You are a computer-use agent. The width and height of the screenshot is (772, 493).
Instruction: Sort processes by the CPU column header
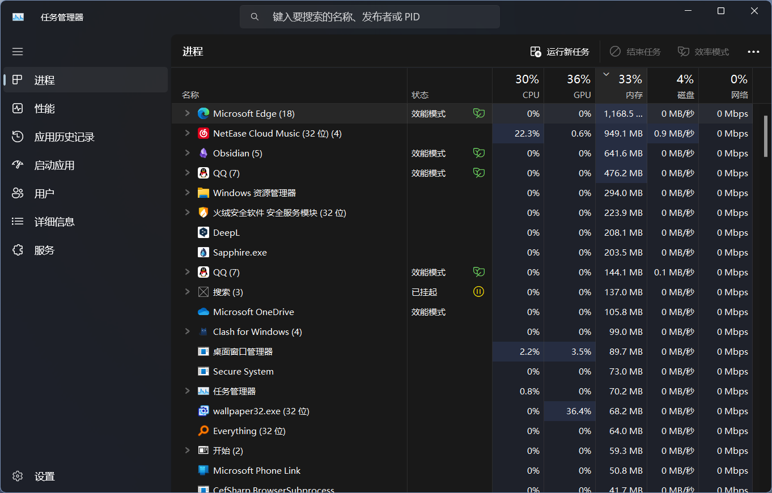(x=518, y=86)
